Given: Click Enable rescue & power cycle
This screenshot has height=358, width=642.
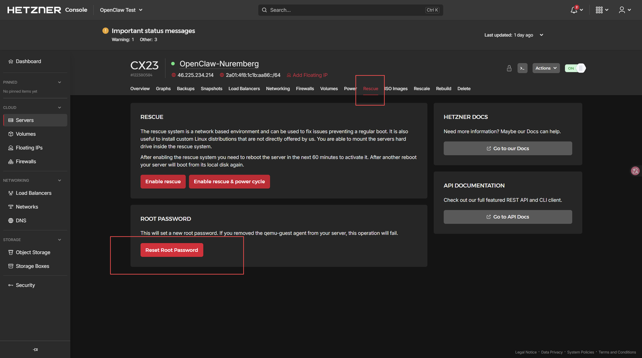Looking at the screenshot, I should pyautogui.click(x=229, y=182).
